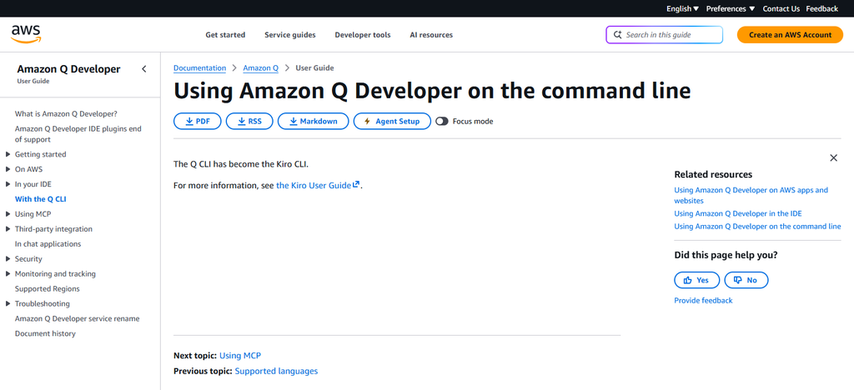This screenshot has height=390, width=854.
Task: Expand the Using MCP section
Action: pyautogui.click(x=8, y=214)
